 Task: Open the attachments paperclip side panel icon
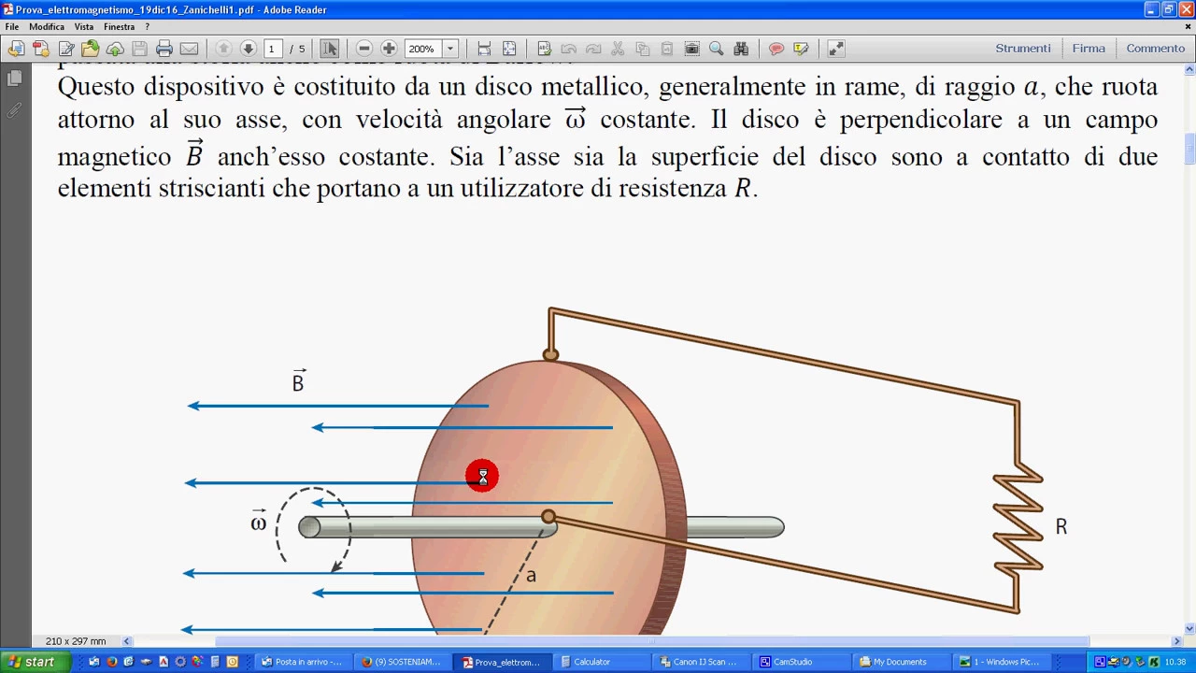[x=14, y=110]
